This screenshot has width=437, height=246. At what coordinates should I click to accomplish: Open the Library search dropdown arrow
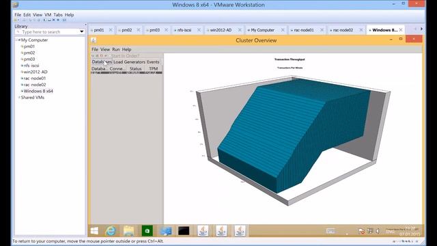point(82,32)
